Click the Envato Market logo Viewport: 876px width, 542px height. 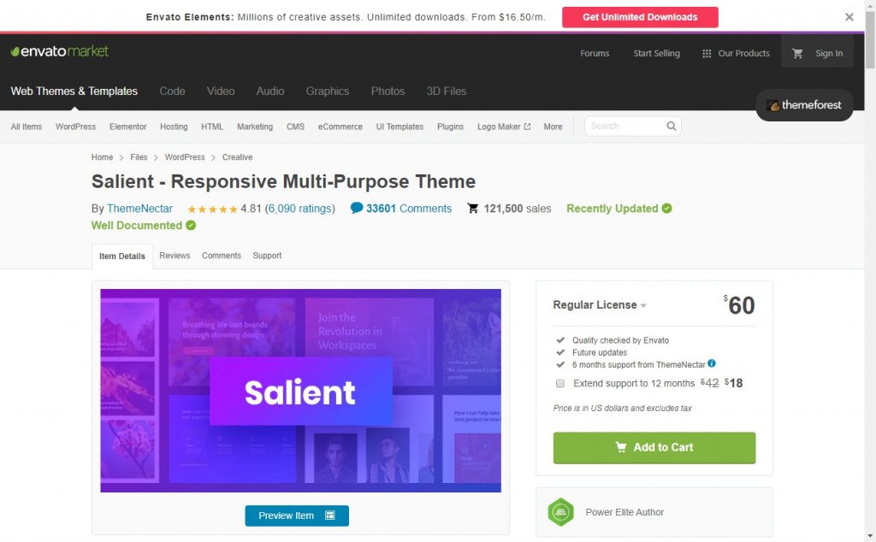pos(59,51)
